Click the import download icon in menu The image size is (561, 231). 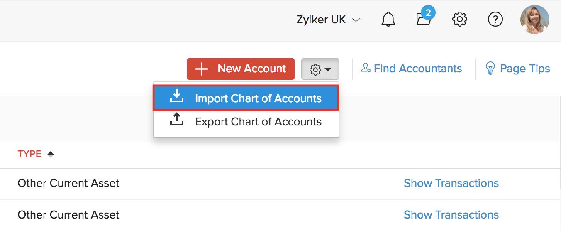tap(177, 96)
